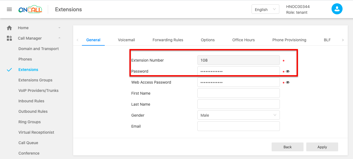Open Domain and Transport in sidebar
The image size is (353, 159).
(x=38, y=49)
